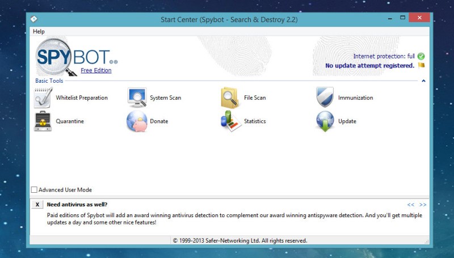Click the 'No update attempt registered' status text
This screenshot has height=258, width=454.
(x=369, y=66)
